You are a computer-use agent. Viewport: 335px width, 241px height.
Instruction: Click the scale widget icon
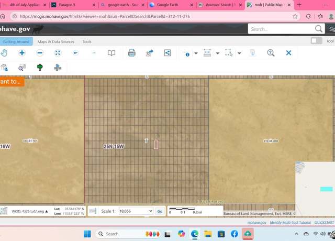pyautogui.click(x=93, y=211)
